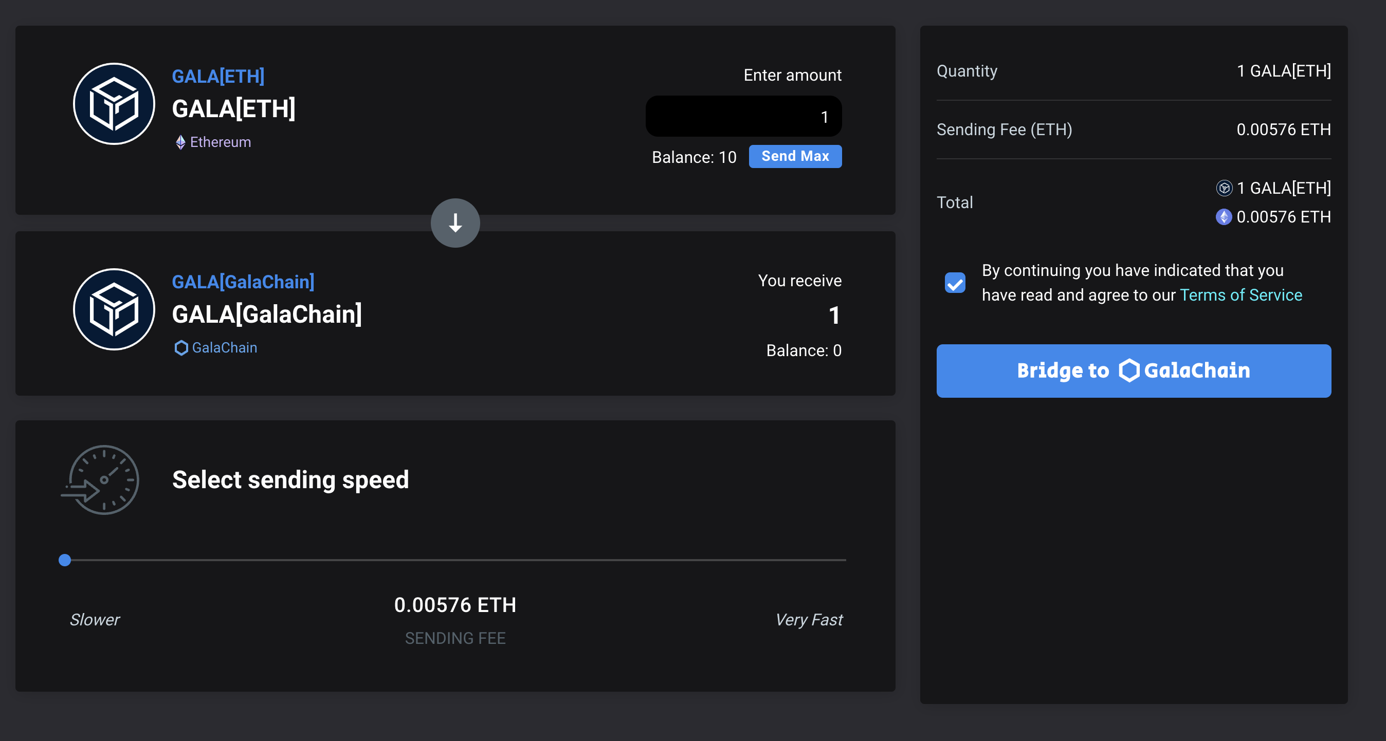Click the 'Slower' speed label
Viewport: 1386px width, 741px height.
(x=95, y=620)
